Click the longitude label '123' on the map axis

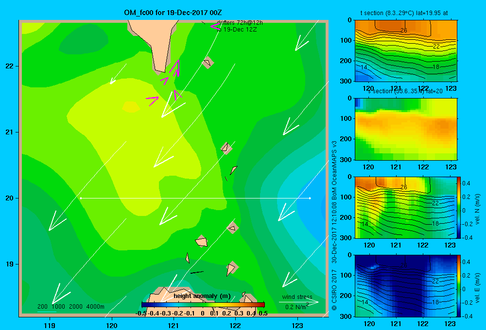point(297,325)
